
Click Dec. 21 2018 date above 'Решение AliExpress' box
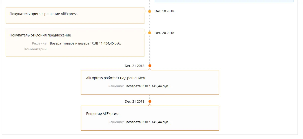click(135, 102)
